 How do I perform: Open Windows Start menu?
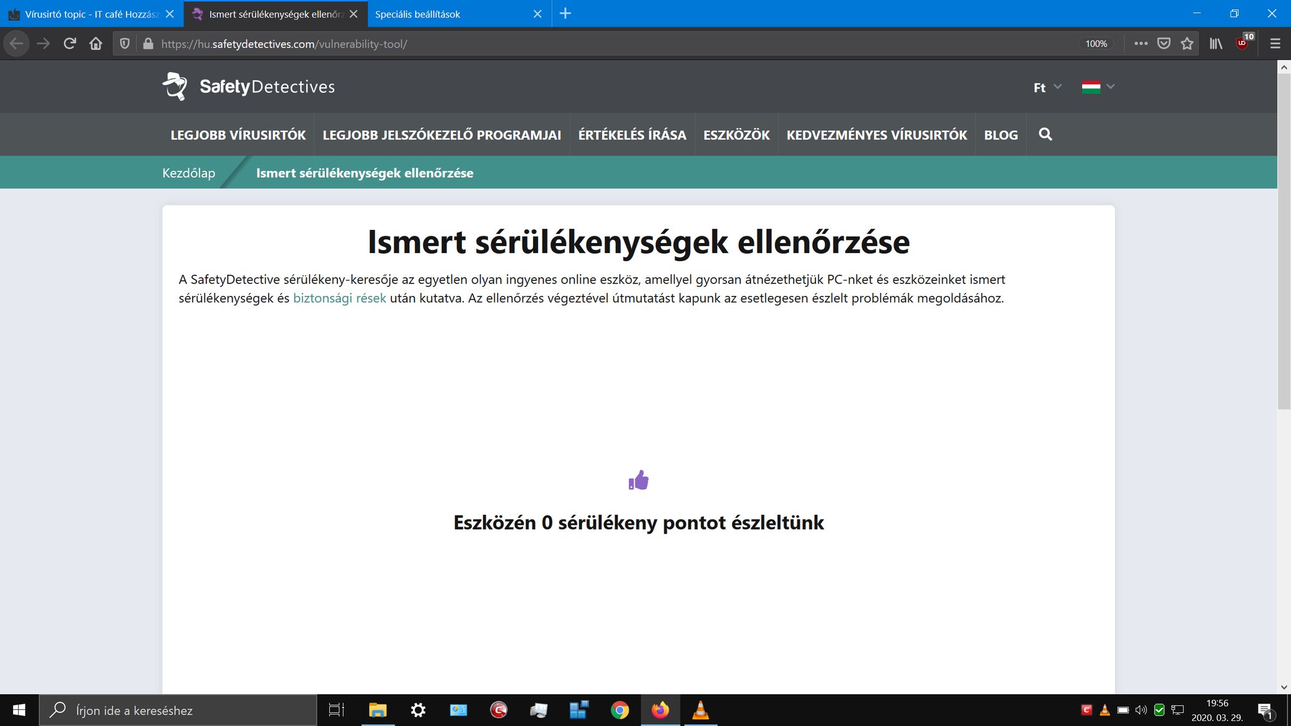(19, 710)
